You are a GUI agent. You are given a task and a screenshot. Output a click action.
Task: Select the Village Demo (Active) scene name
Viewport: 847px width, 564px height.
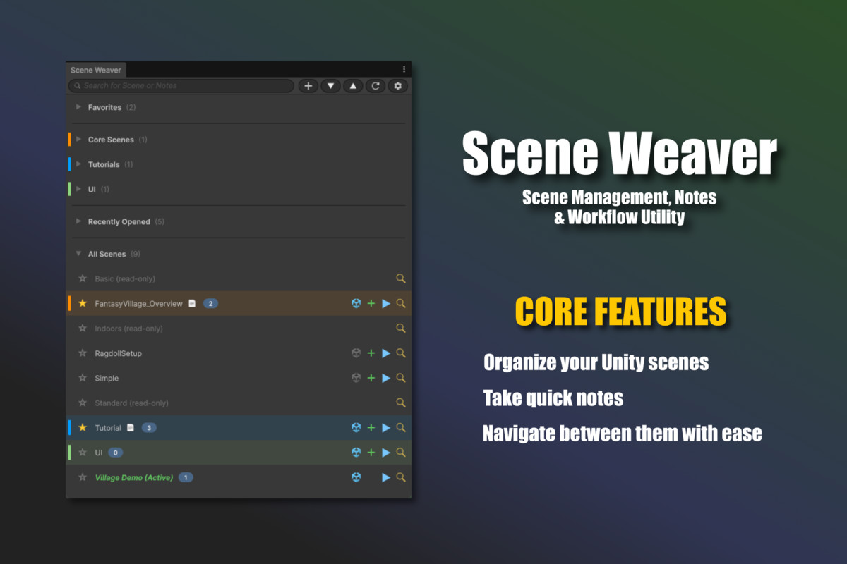click(x=134, y=477)
